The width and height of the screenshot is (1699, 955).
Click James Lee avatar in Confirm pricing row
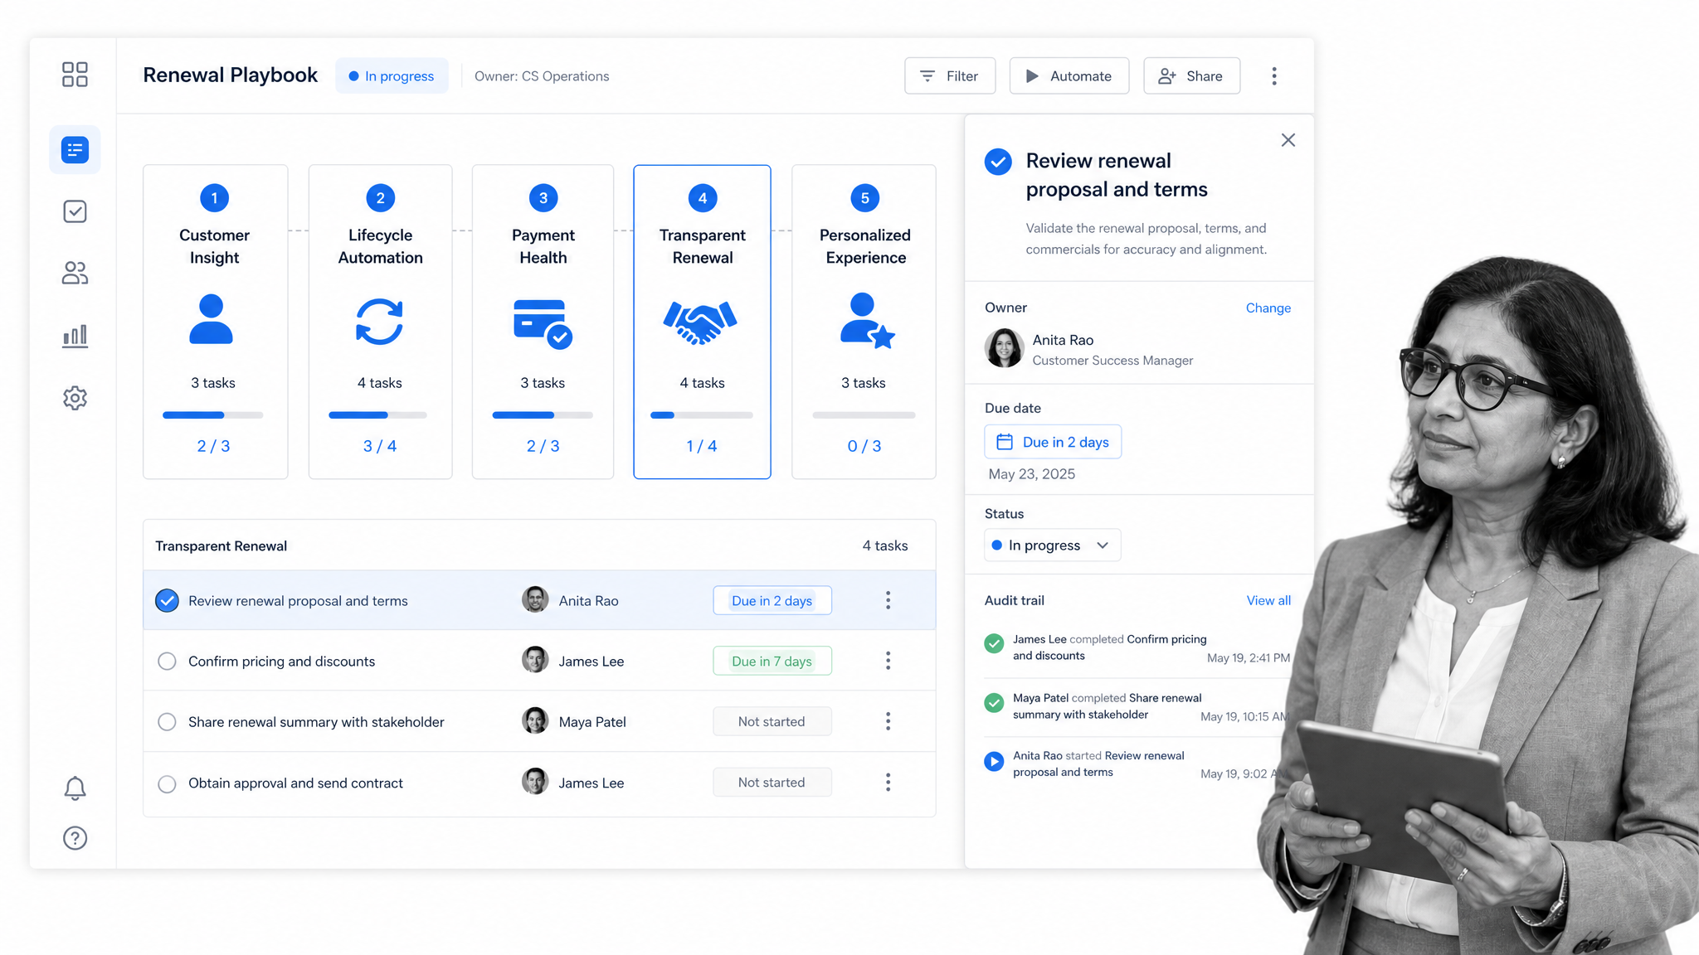click(x=535, y=660)
